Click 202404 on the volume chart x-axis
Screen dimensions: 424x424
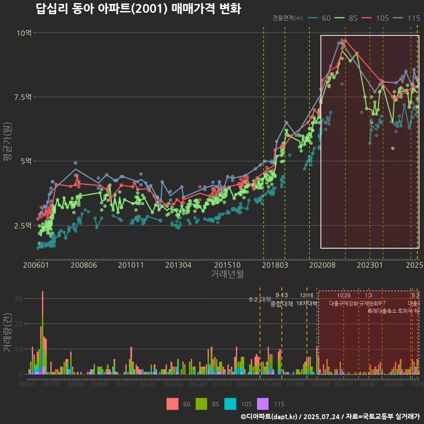pyautogui.click(x=394, y=384)
